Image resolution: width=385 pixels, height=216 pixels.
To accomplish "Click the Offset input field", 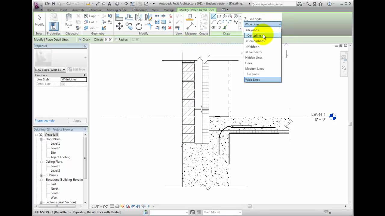I will coord(108,40).
